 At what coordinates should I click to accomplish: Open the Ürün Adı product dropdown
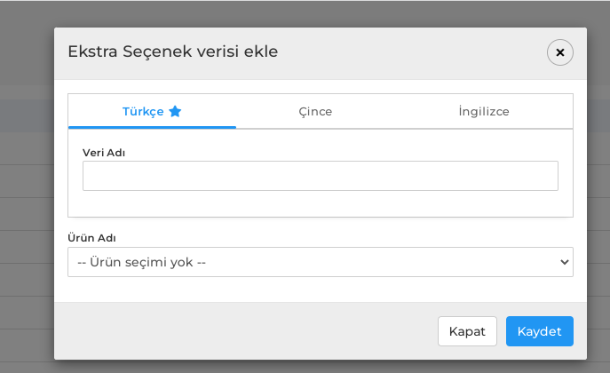coord(321,262)
